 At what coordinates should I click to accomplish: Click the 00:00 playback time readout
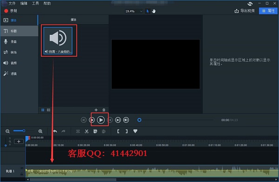(x=225, y=120)
